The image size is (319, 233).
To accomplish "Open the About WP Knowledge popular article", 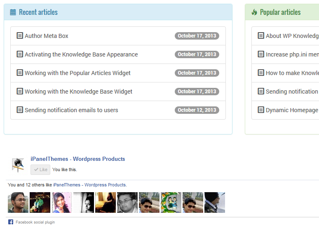I will click(292, 36).
